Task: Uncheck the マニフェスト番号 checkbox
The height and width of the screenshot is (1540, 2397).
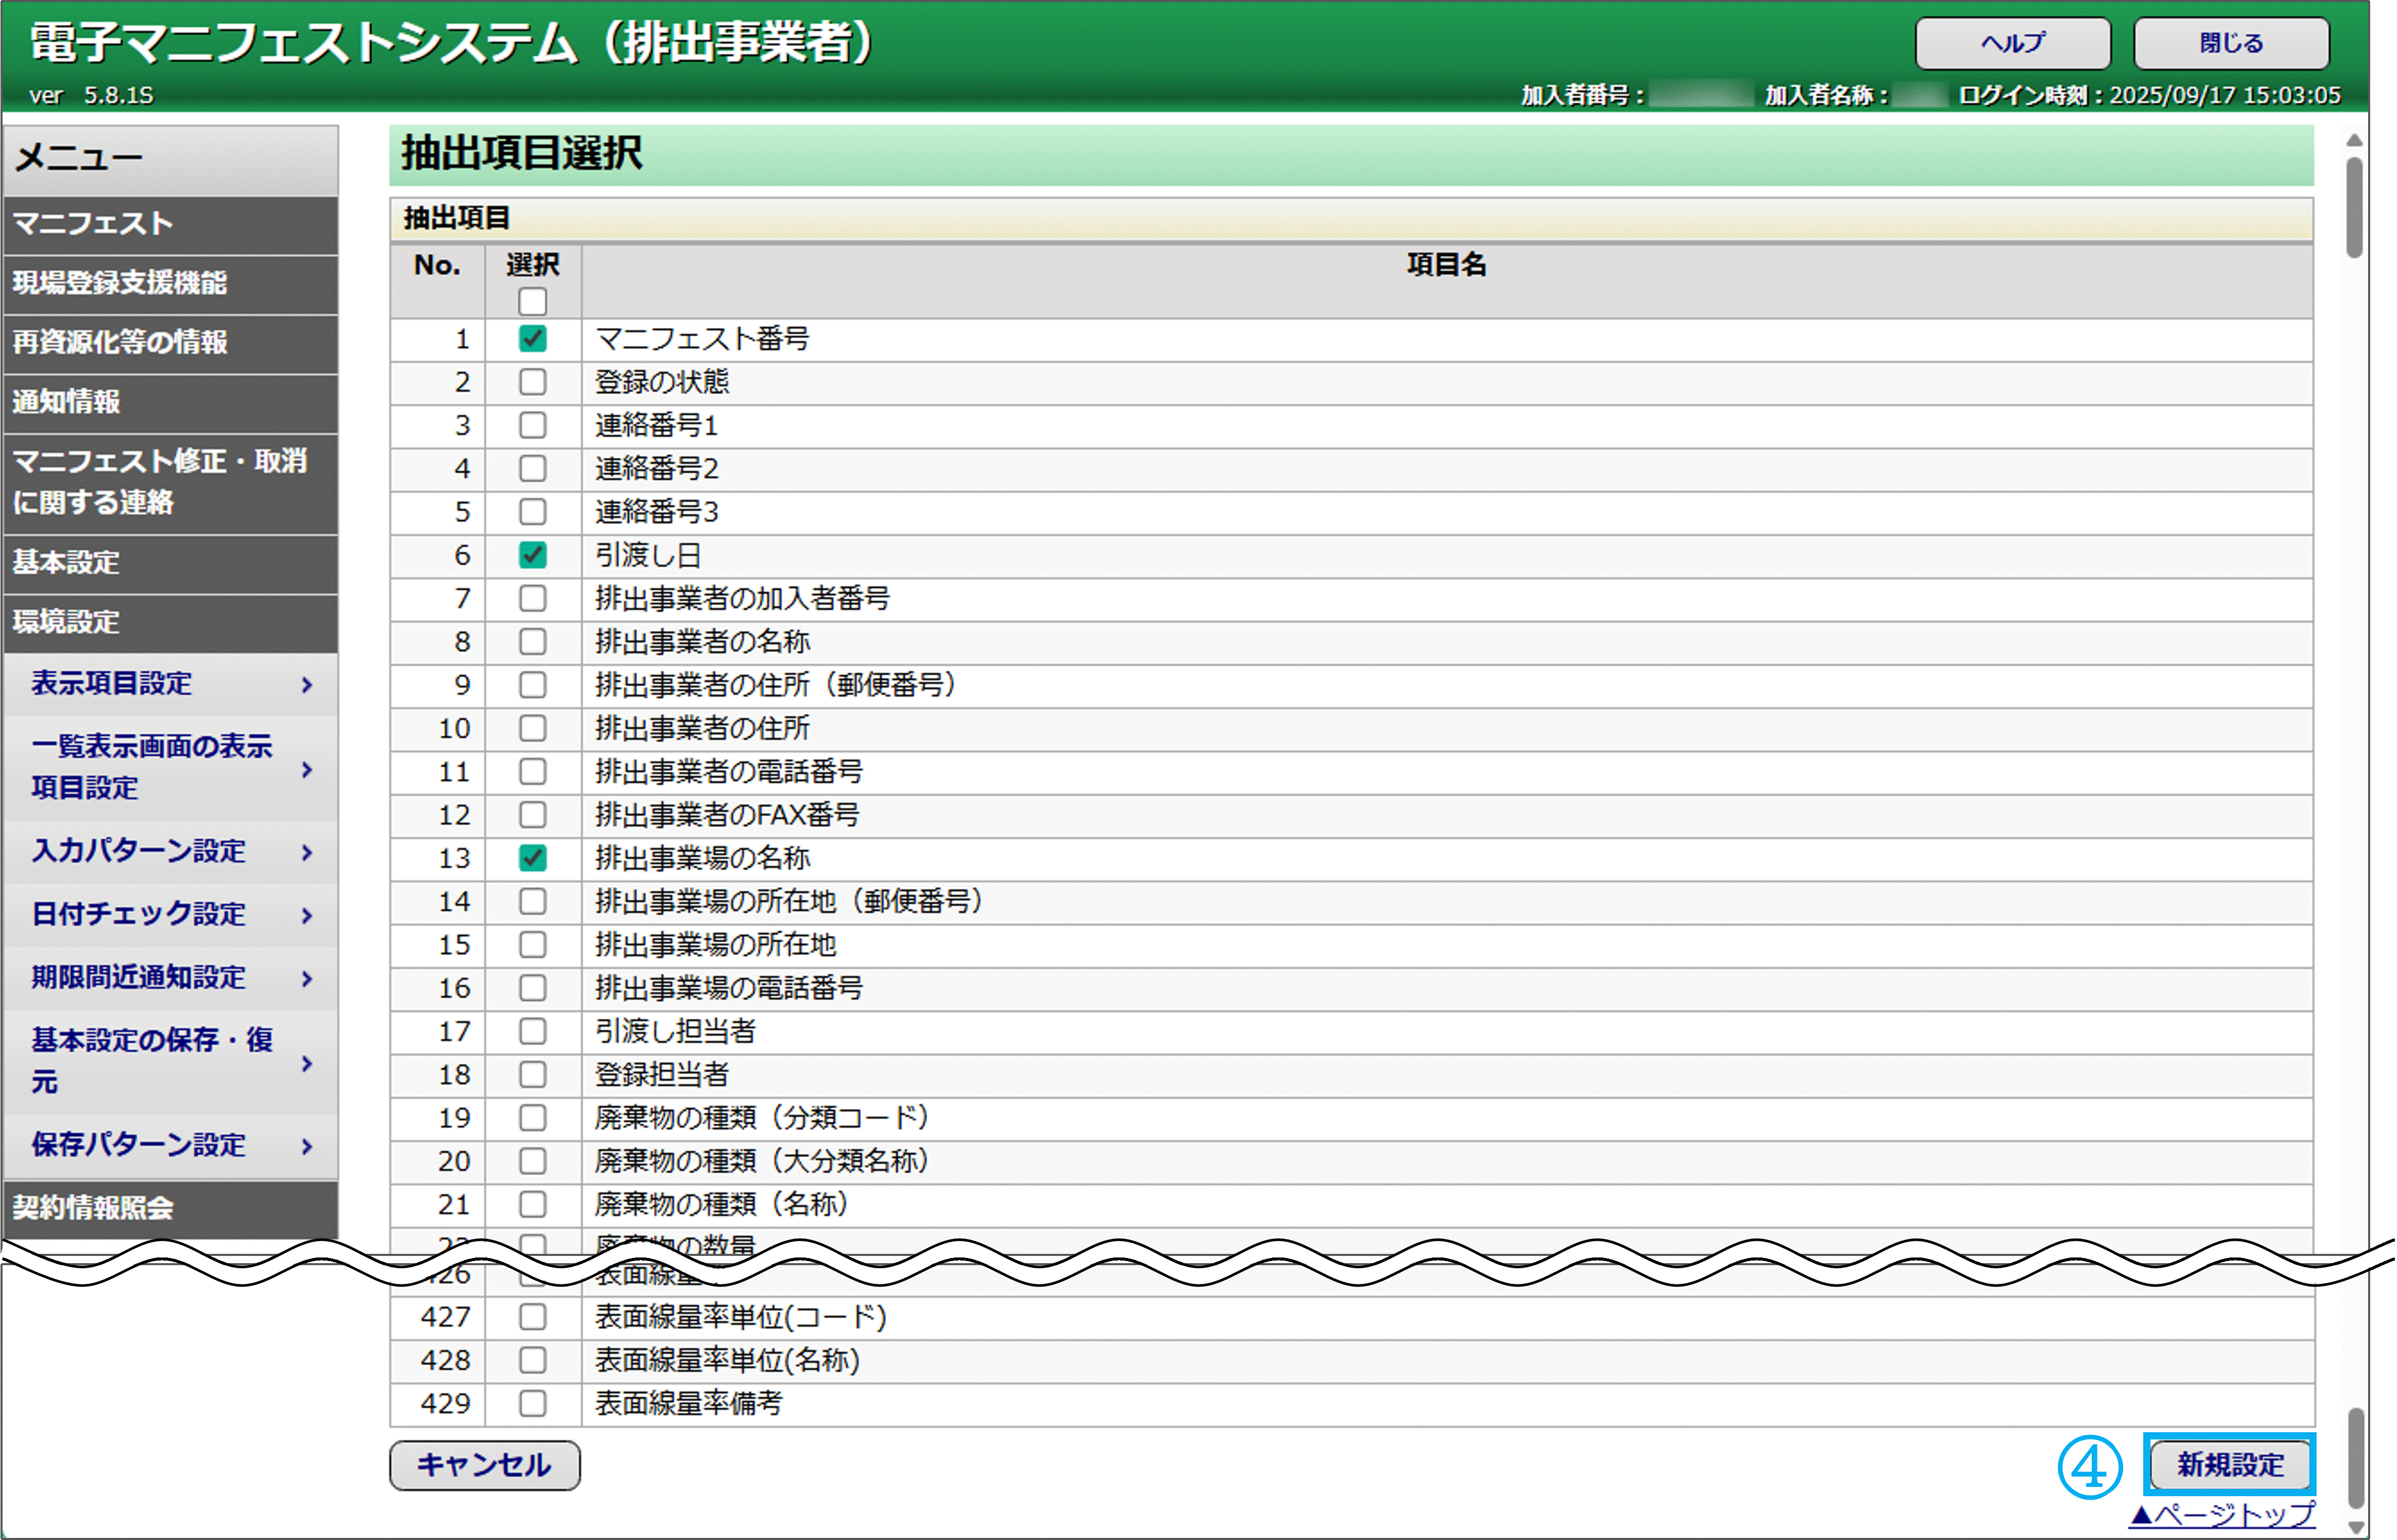Action: click(x=532, y=339)
